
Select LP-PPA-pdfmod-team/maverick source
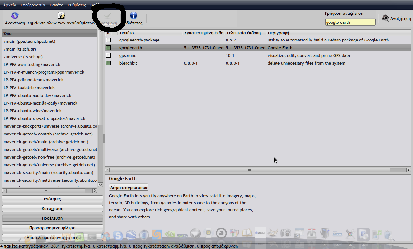click(x=50, y=80)
